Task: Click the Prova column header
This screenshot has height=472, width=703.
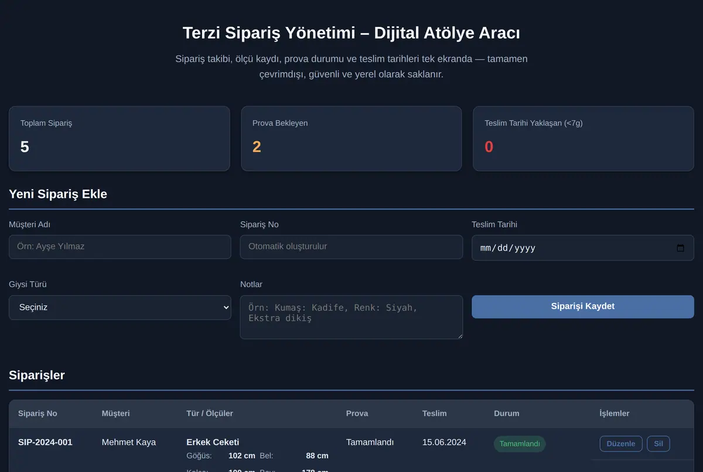Action: [357, 413]
